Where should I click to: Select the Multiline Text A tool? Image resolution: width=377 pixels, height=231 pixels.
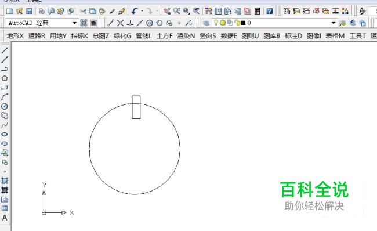pyautogui.click(x=5, y=218)
